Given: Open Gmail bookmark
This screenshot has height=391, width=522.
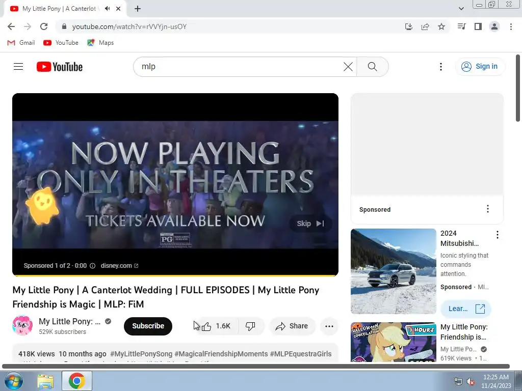Looking at the screenshot, I should [x=21, y=43].
